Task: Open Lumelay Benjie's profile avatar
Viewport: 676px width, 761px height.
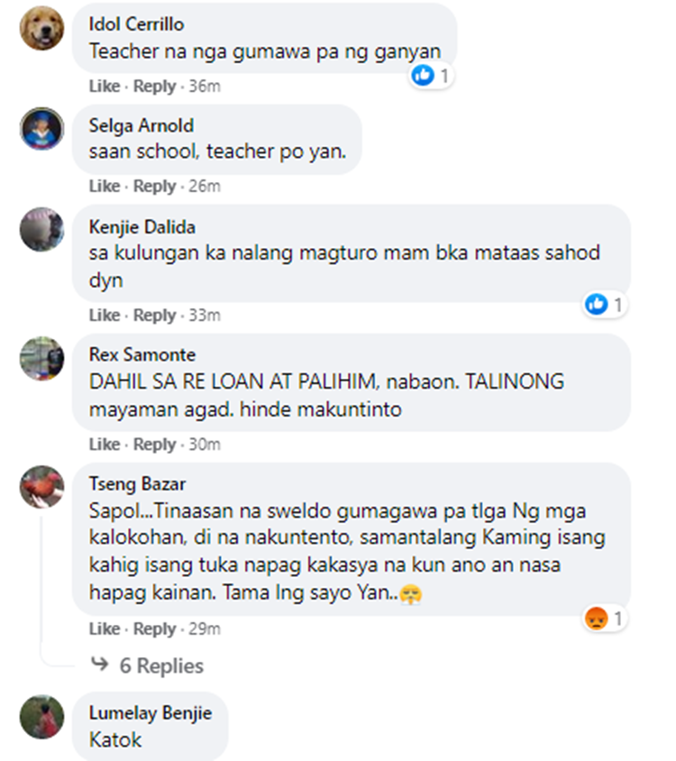Action: 41,717
